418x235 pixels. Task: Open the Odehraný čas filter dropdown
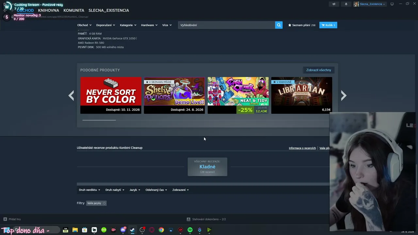pos(156,190)
